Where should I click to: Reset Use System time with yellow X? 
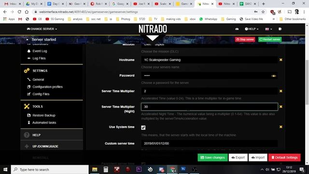(281, 127)
